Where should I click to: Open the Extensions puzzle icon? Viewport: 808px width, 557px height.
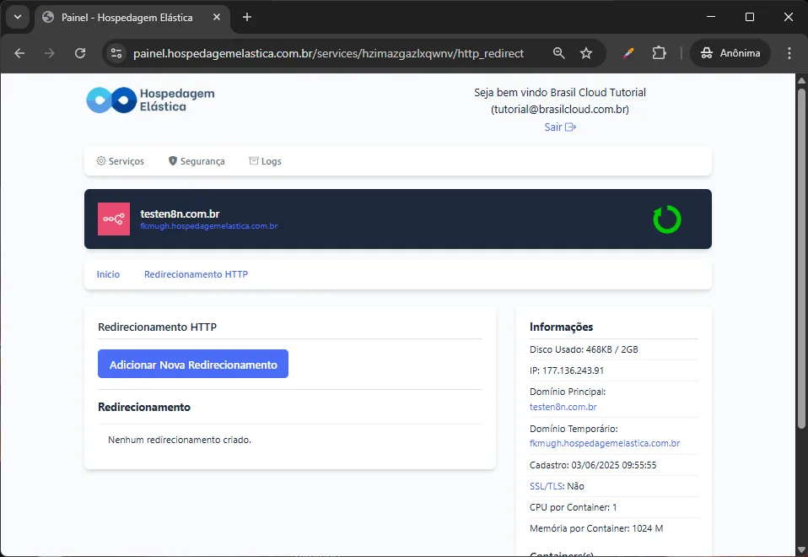[659, 53]
